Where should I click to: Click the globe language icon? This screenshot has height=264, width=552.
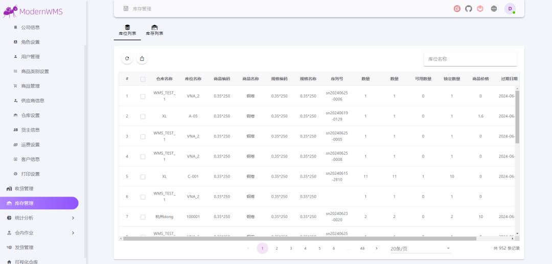pos(494,9)
